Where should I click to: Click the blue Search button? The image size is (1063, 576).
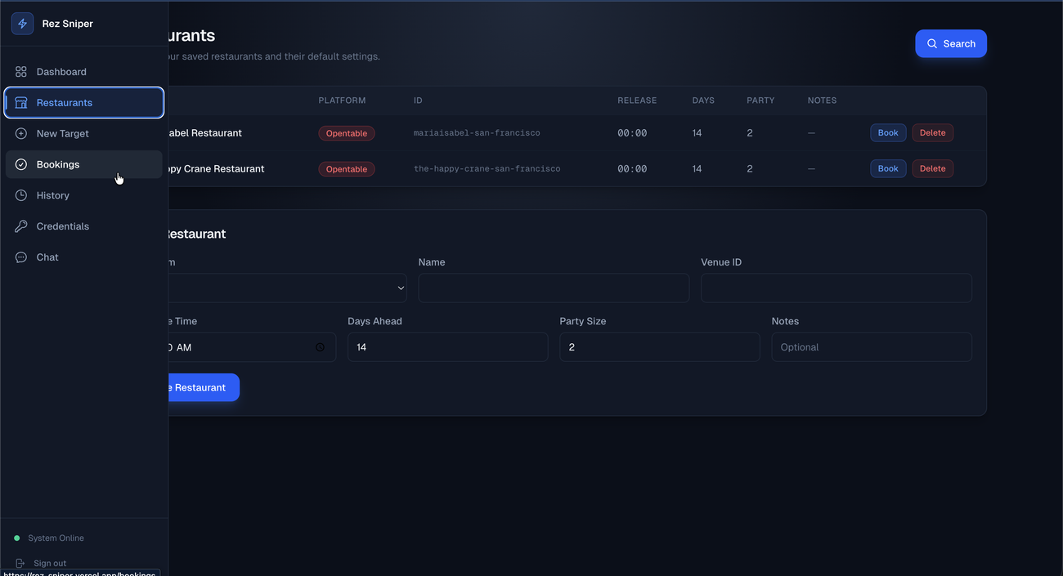[x=951, y=44]
